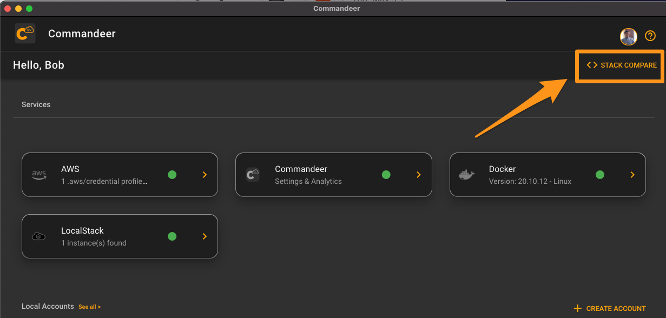The image size is (666, 318).
Task: Follow the See all link
Action: coord(89,307)
